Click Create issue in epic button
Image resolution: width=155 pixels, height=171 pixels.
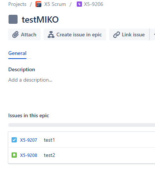click(x=75, y=34)
